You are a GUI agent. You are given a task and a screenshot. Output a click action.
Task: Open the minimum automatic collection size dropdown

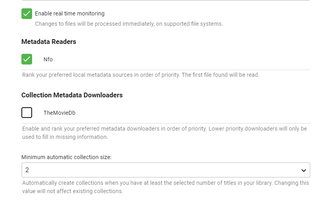[165, 170]
